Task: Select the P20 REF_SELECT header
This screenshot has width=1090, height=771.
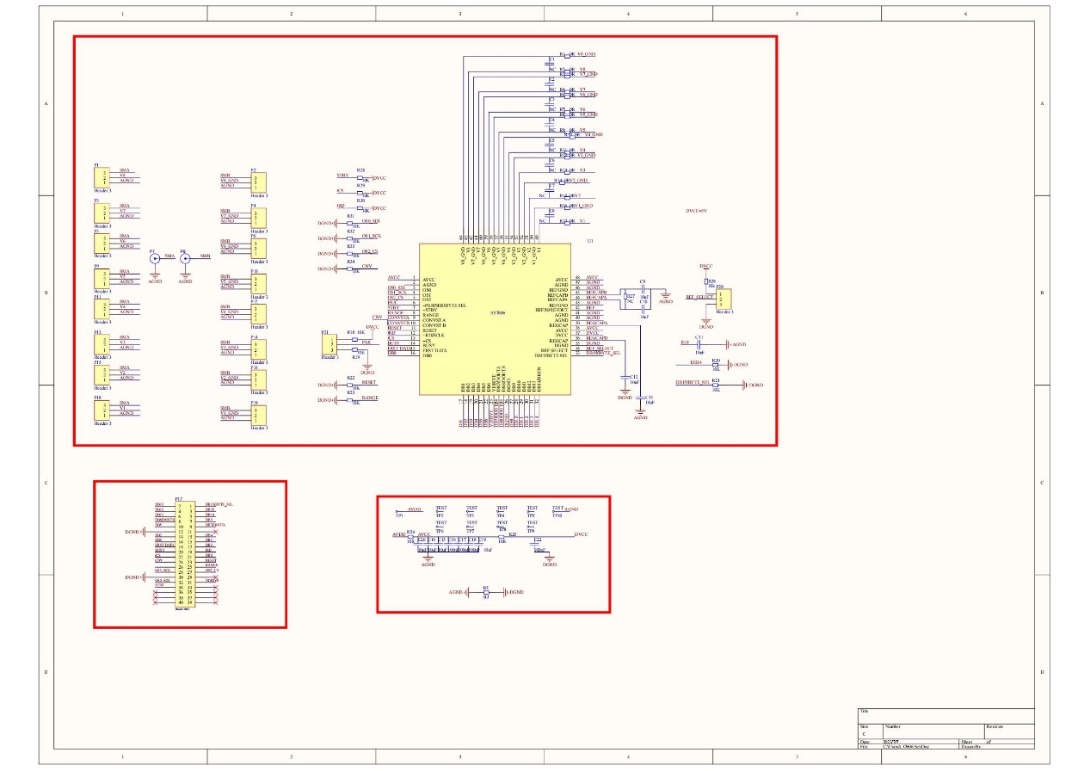Action: 725,298
